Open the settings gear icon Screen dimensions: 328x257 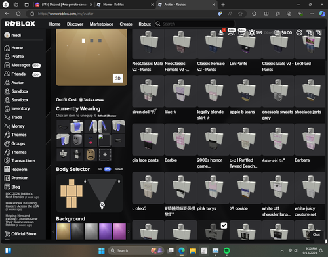pos(299,33)
